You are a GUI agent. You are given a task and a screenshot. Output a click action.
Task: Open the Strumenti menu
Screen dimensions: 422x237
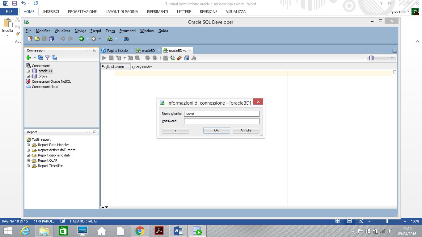coord(128,31)
